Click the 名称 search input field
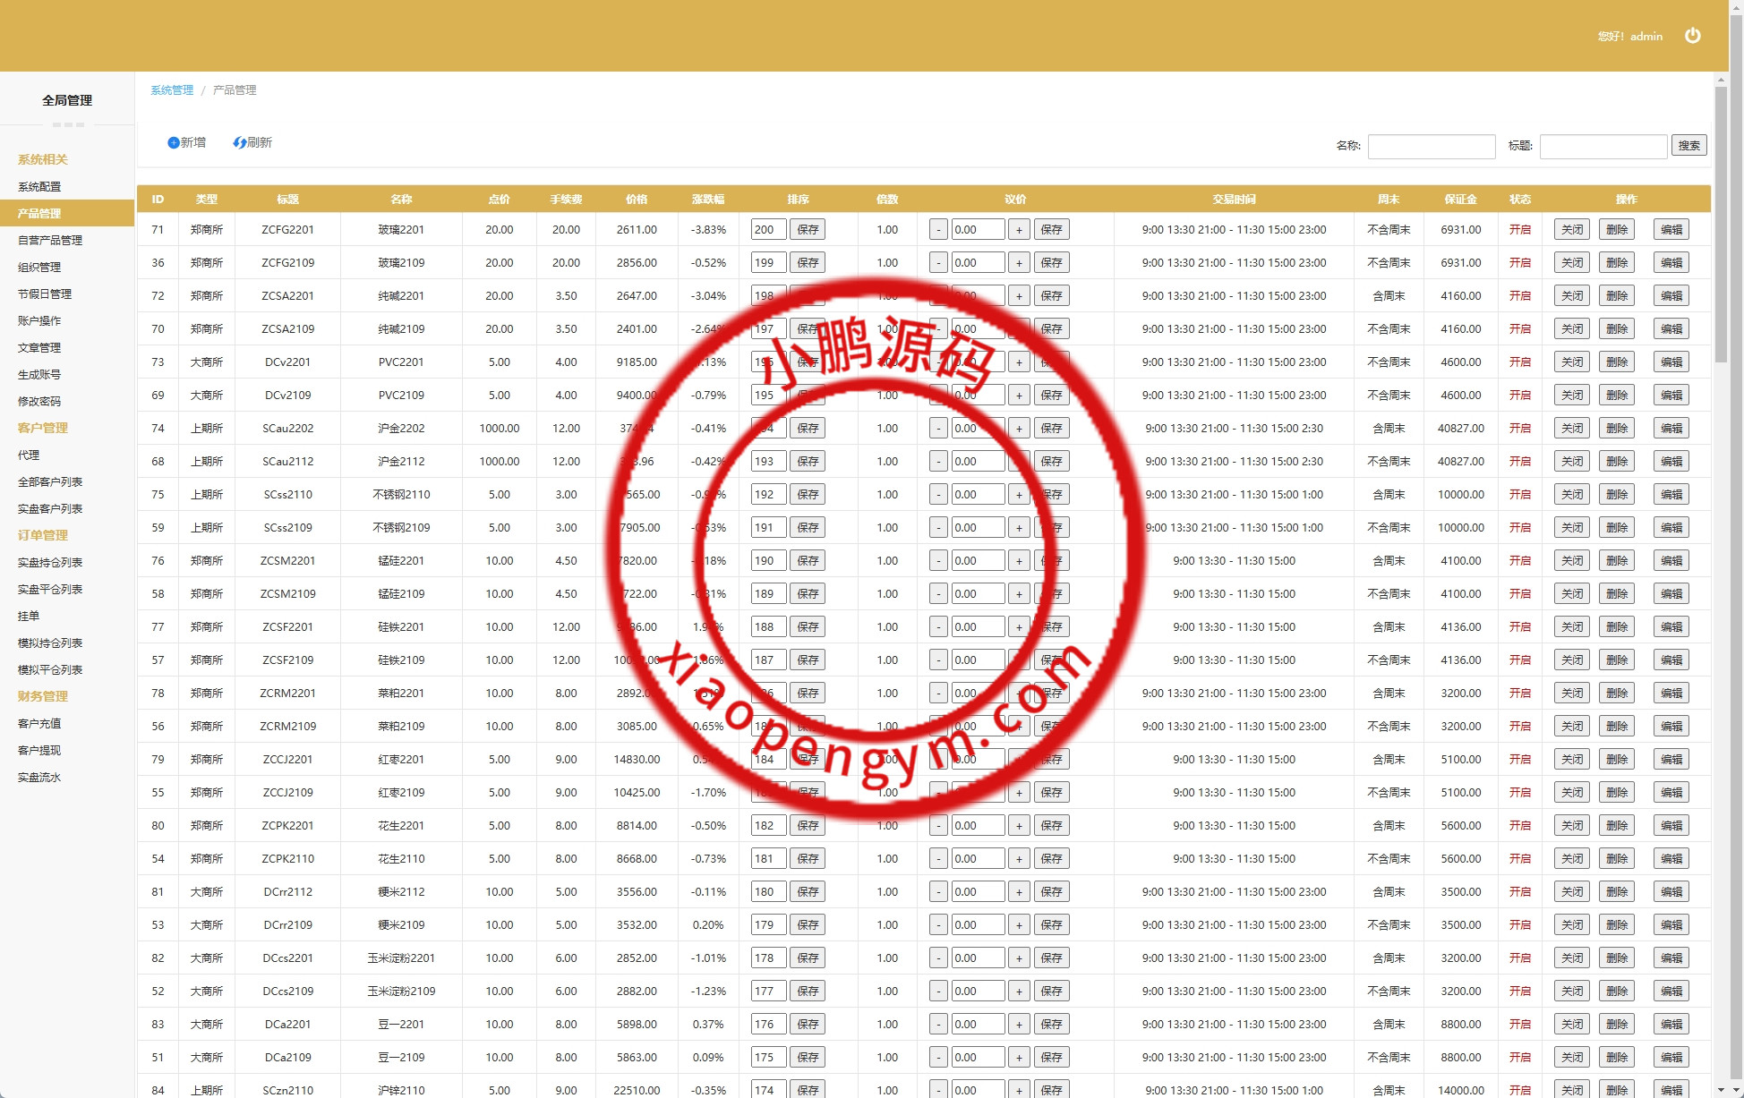This screenshot has width=1744, height=1098. tap(1431, 146)
